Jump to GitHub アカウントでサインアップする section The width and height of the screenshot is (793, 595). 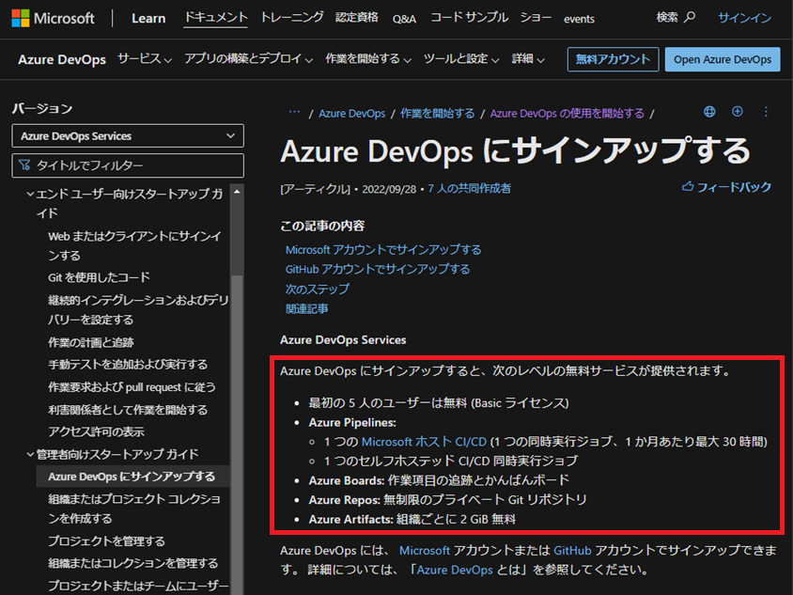coord(378,269)
